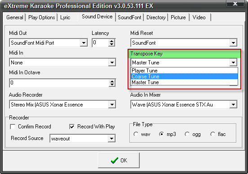
Task: Open the Record Source dropdown
Action: (112, 138)
